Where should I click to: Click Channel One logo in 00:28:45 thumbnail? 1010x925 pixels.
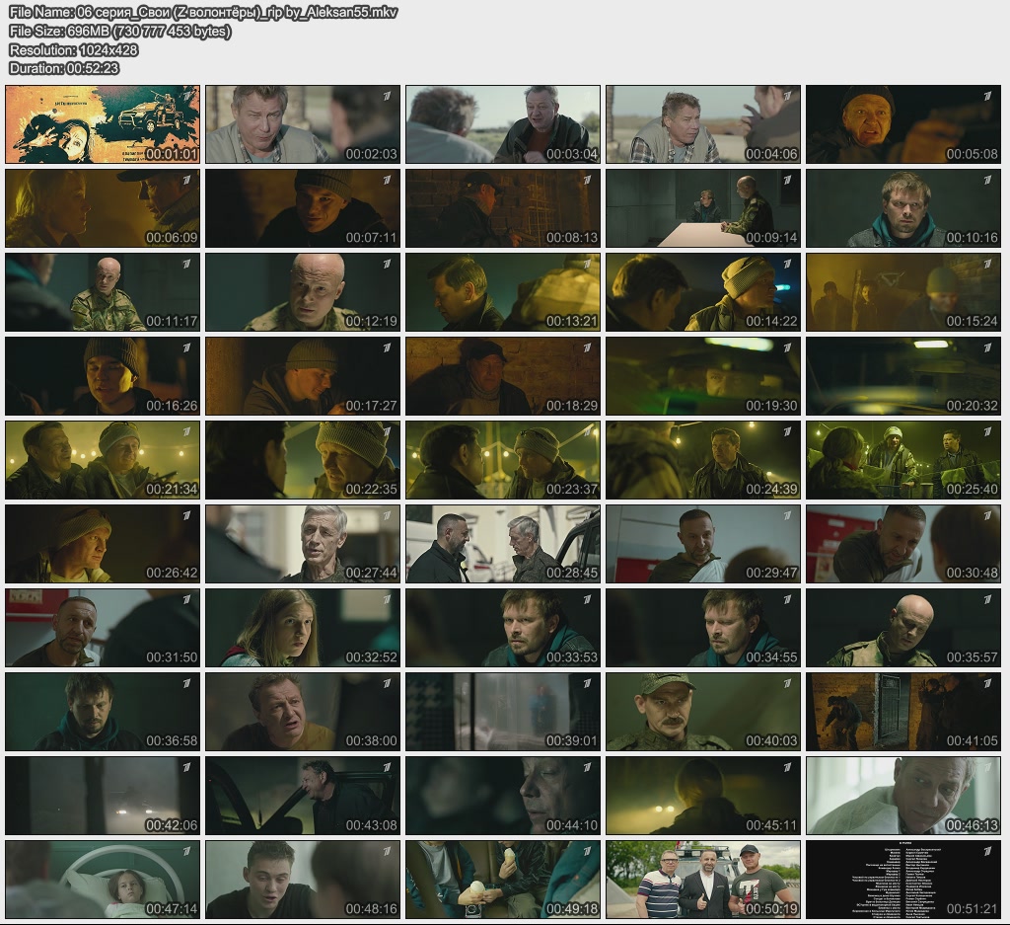tap(588, 515)
